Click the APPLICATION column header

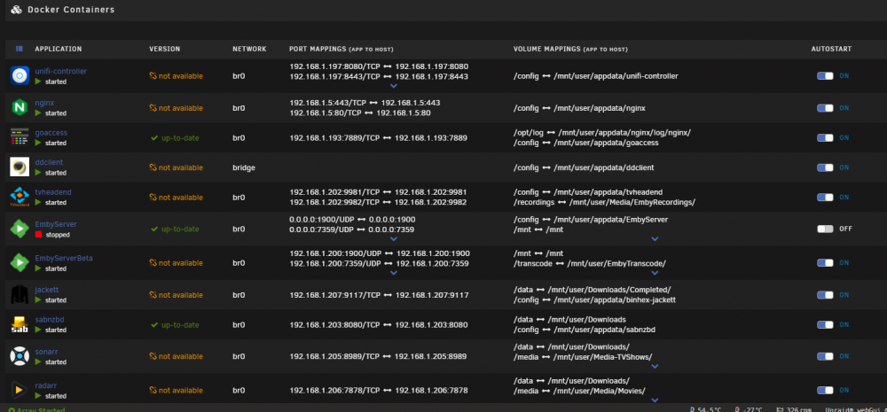point(59,49)
